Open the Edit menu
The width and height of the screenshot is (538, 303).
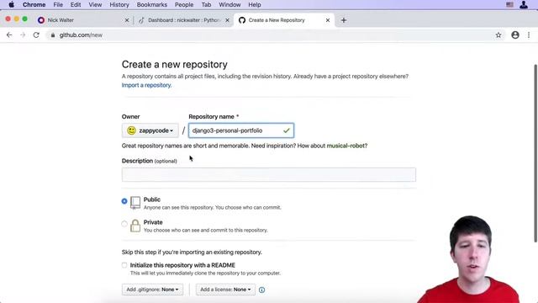point(76,5)
